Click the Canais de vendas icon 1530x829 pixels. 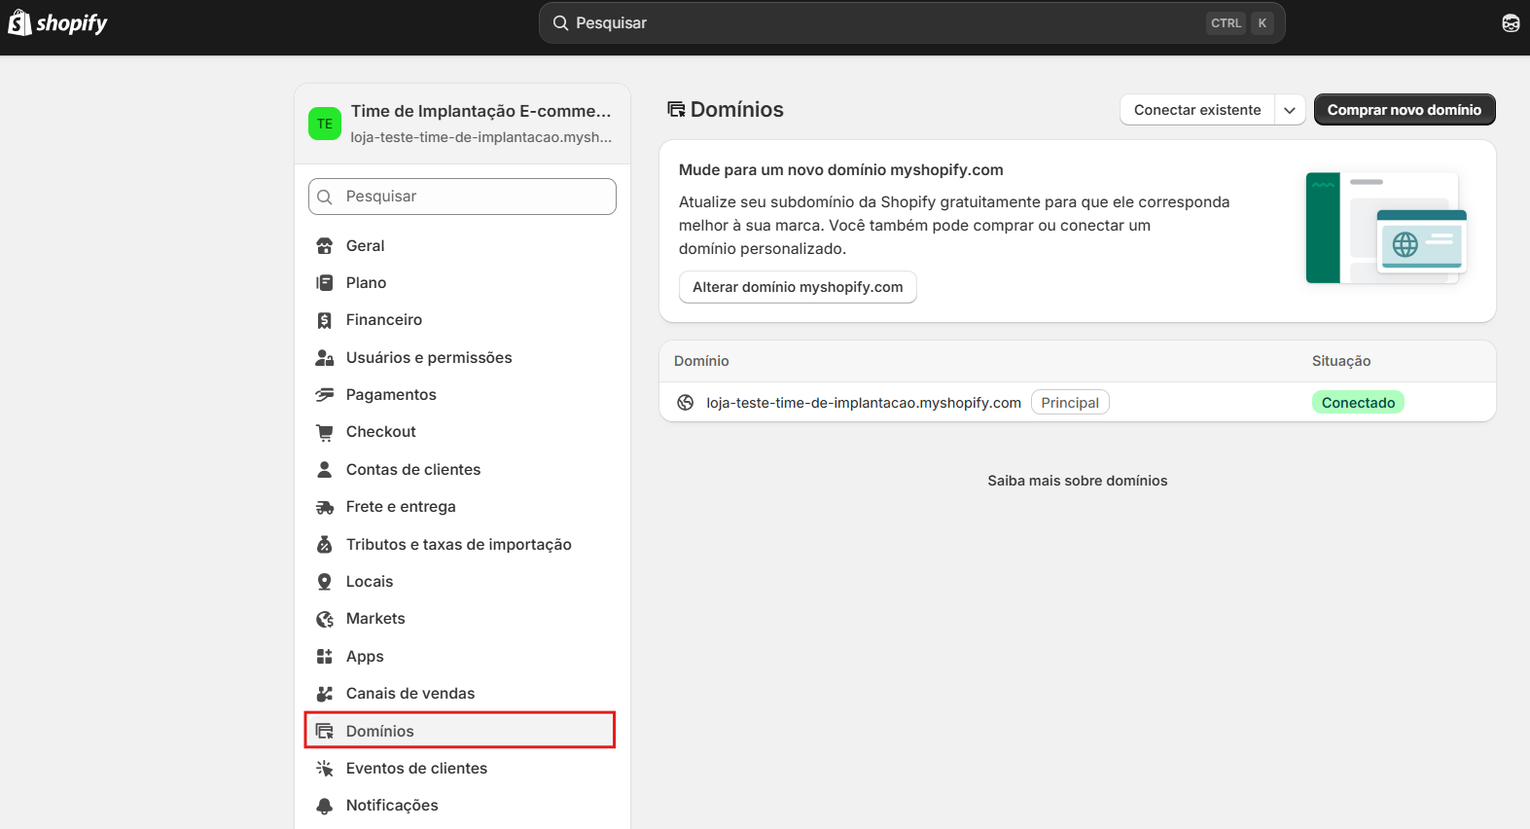[325, 694]
